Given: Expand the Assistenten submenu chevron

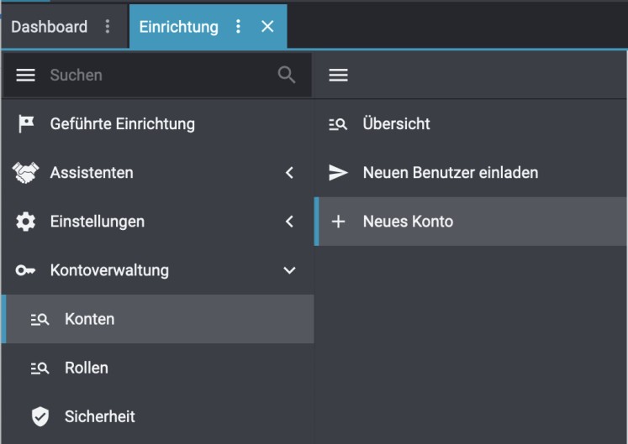Looking at the screenshot, I should (x=289, y=173).
